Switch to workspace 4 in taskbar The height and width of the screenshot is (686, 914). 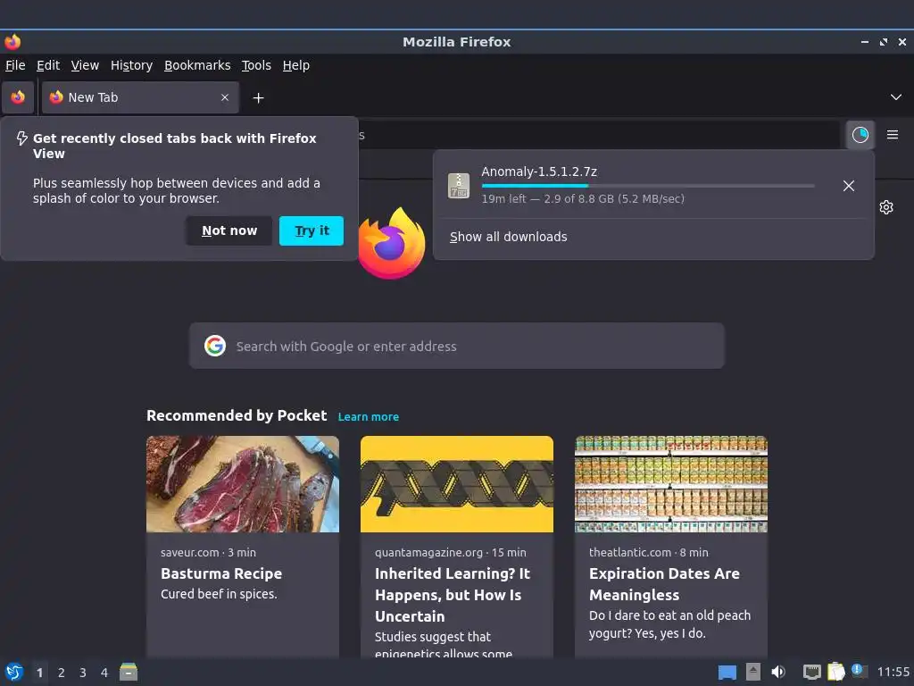[104, 673]
